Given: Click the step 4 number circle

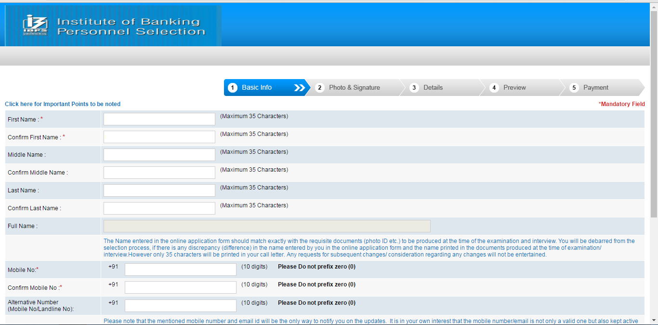Looking at the screenshot, I should [x=494, y=88].
